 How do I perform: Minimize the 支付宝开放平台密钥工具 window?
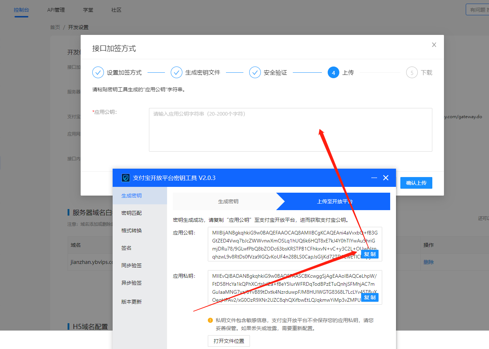click(x=374, y=178)
